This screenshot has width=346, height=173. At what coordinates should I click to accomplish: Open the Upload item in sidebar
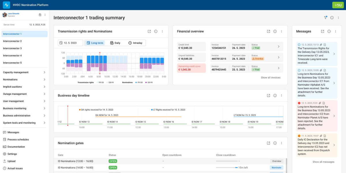point(12,161)
